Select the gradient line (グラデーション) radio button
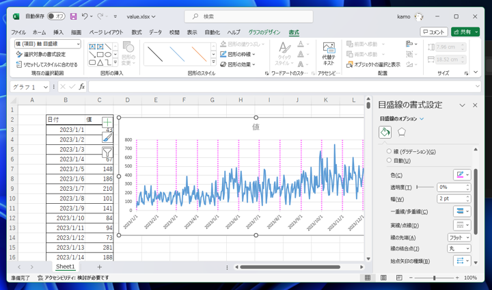The image size is (492, 290). 389,152
